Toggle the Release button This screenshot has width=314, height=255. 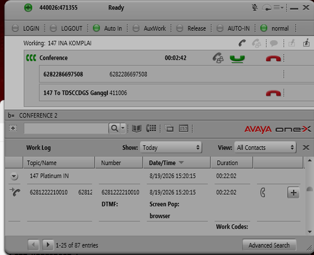coord(191,28)
